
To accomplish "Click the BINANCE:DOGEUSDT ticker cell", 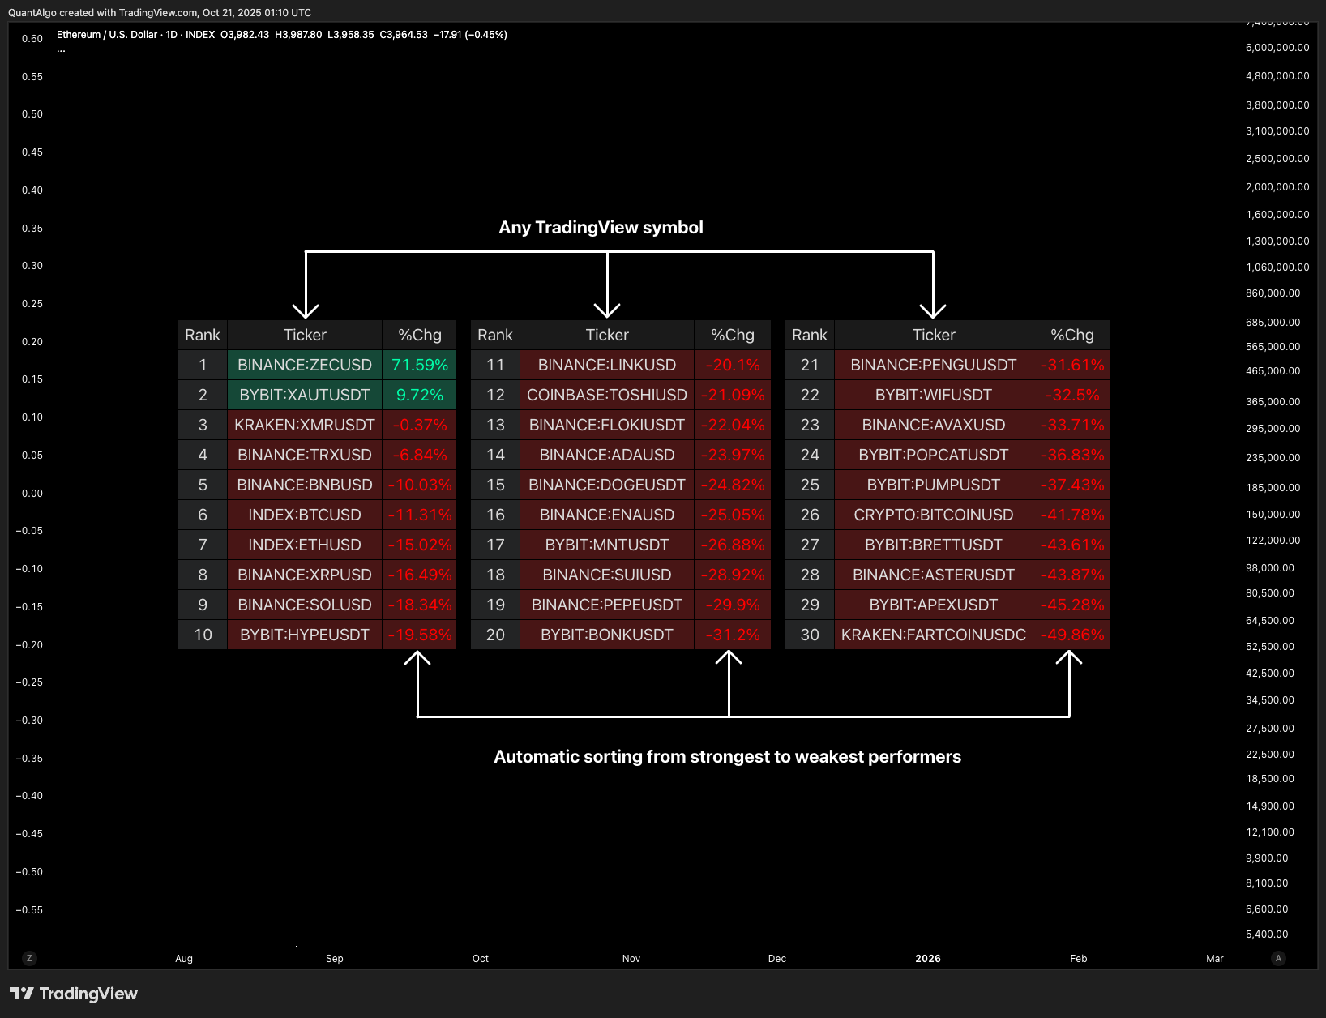I will 607,485.
